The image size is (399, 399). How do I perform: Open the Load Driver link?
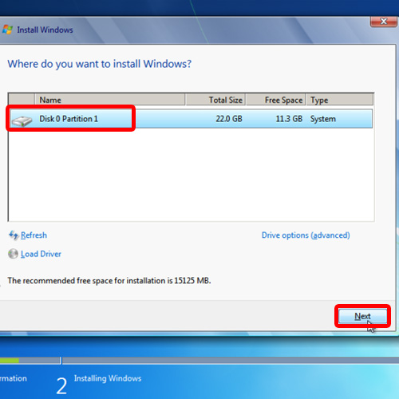[x=41, y=254]
